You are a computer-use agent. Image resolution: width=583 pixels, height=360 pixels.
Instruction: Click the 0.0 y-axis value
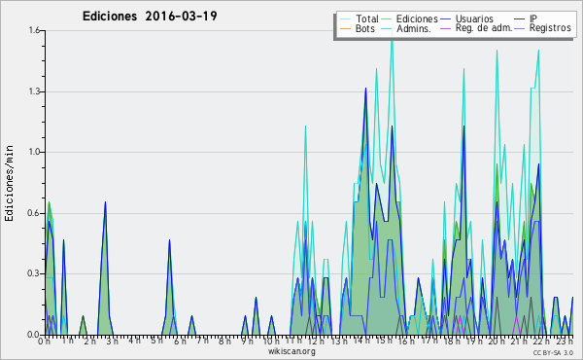[34, 335]
